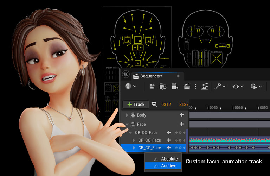The height and width of the screenshot is (176, 270).
Task: Click the search filter icon beside Track button
Action: click(154, 104)
